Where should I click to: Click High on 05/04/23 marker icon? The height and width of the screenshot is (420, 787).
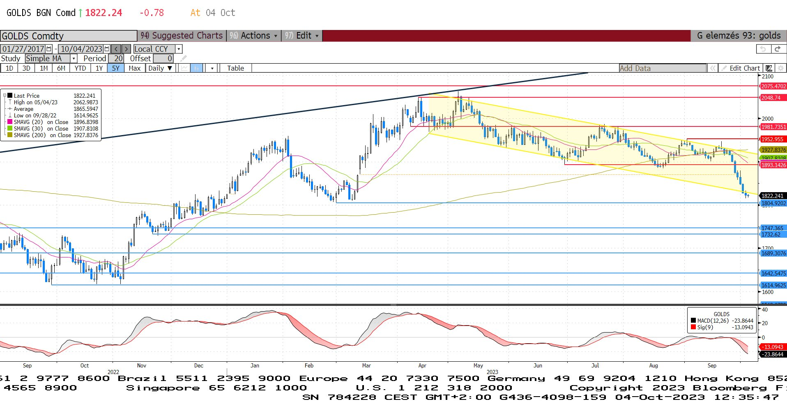pyautogui.click(x=10, y=102)
